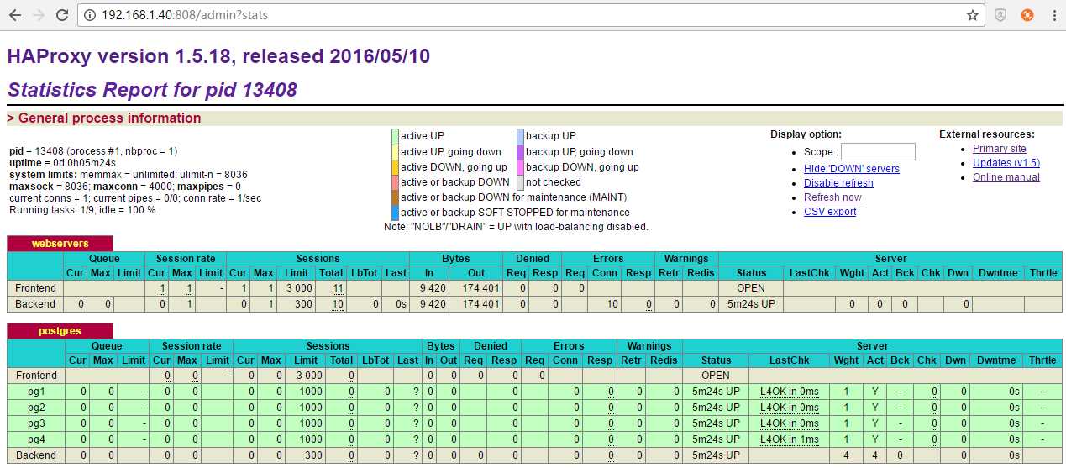The image size is (1066, 468).
Task: Click the browser forward arrow
Action: click(38, 15)
